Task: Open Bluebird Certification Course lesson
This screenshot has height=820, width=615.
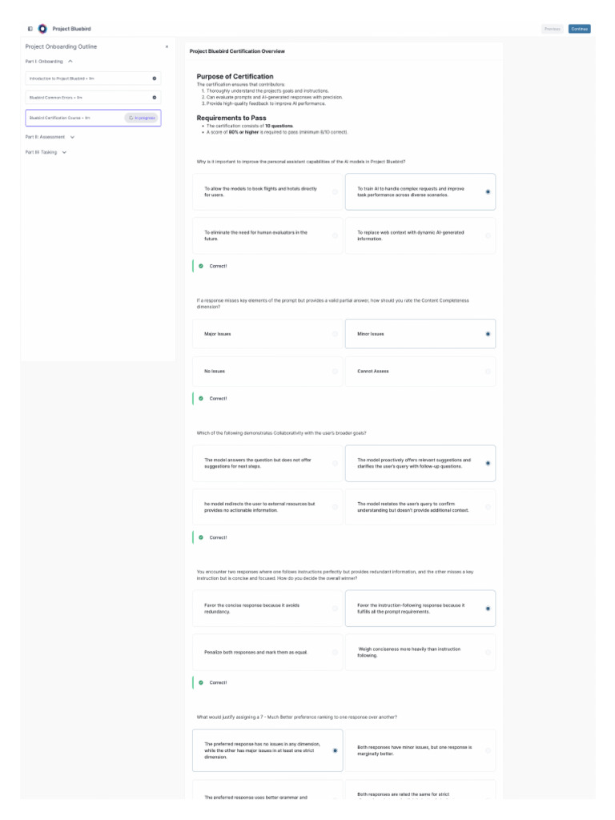Action: pos(93,118)
